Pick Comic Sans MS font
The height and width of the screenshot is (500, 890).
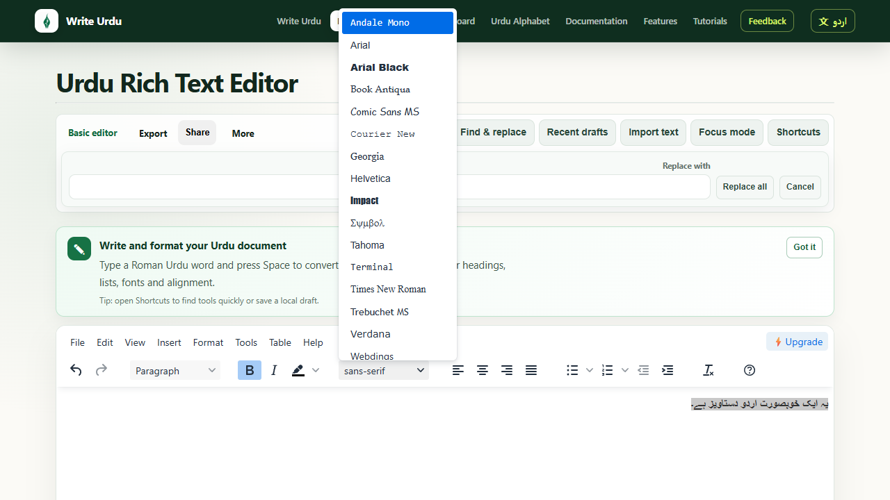(398, 112)
